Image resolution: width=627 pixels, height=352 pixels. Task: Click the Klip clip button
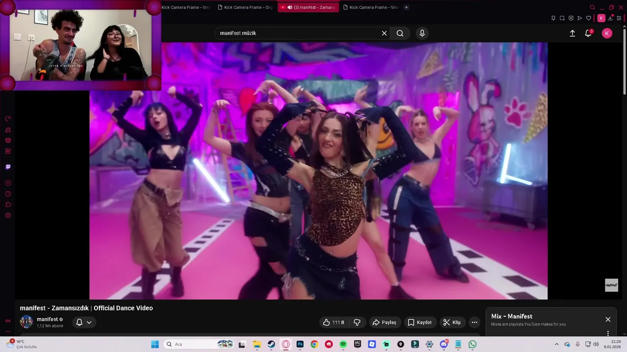[x=452, y=322]
